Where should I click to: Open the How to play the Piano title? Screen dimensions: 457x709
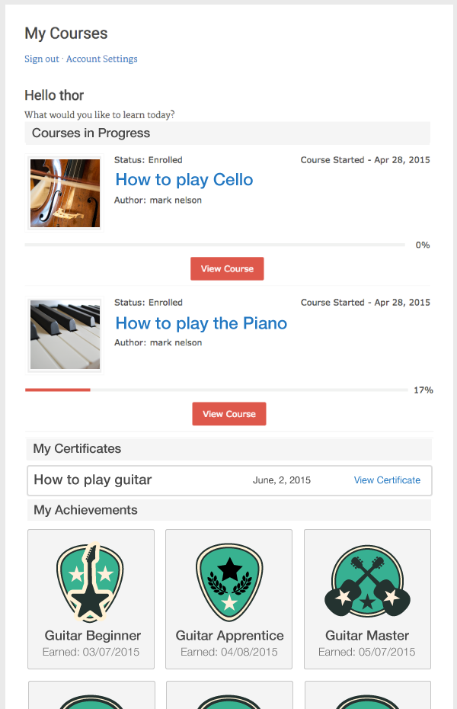click(x=201, y=323)
